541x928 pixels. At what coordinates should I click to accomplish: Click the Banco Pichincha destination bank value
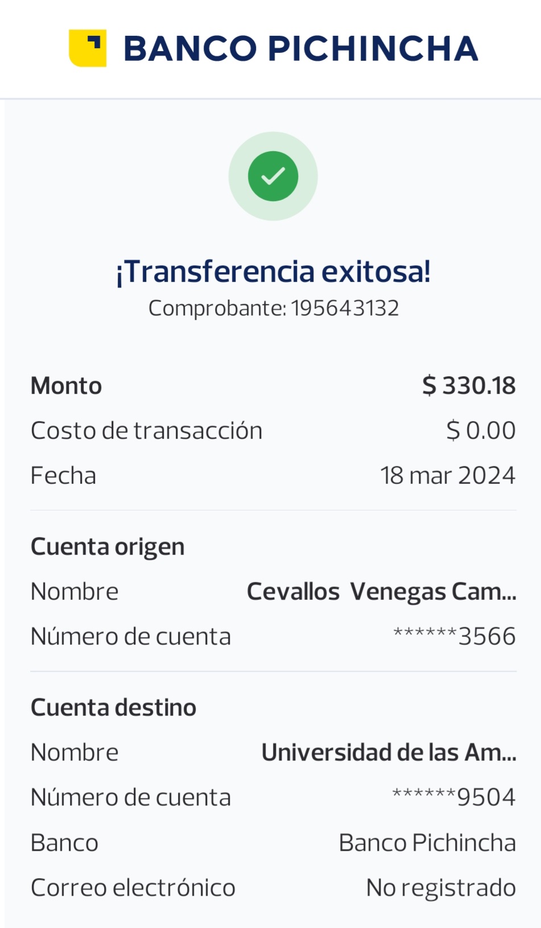(x=427, y=843)
